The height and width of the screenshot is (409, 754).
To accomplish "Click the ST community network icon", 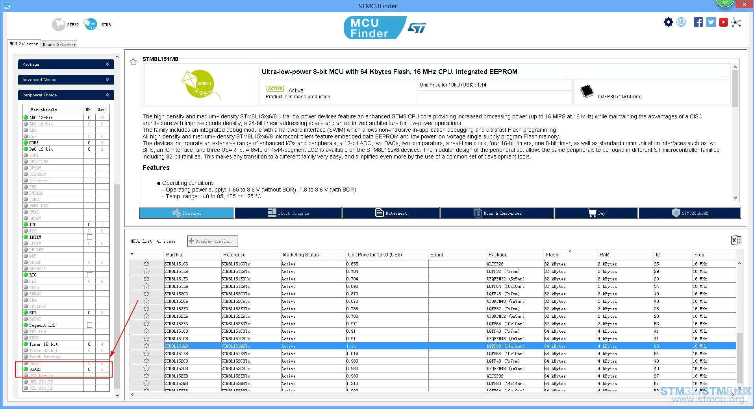I will pyautogui.click(x=736, y=22).
